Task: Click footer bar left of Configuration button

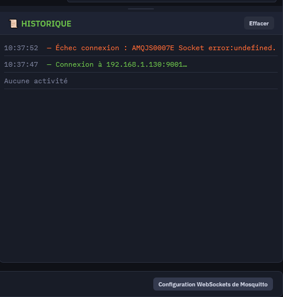Action: (x=77, y=284)
